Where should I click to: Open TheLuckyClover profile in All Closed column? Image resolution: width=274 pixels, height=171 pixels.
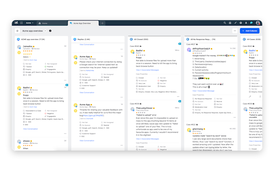click(x=144, y=108)
